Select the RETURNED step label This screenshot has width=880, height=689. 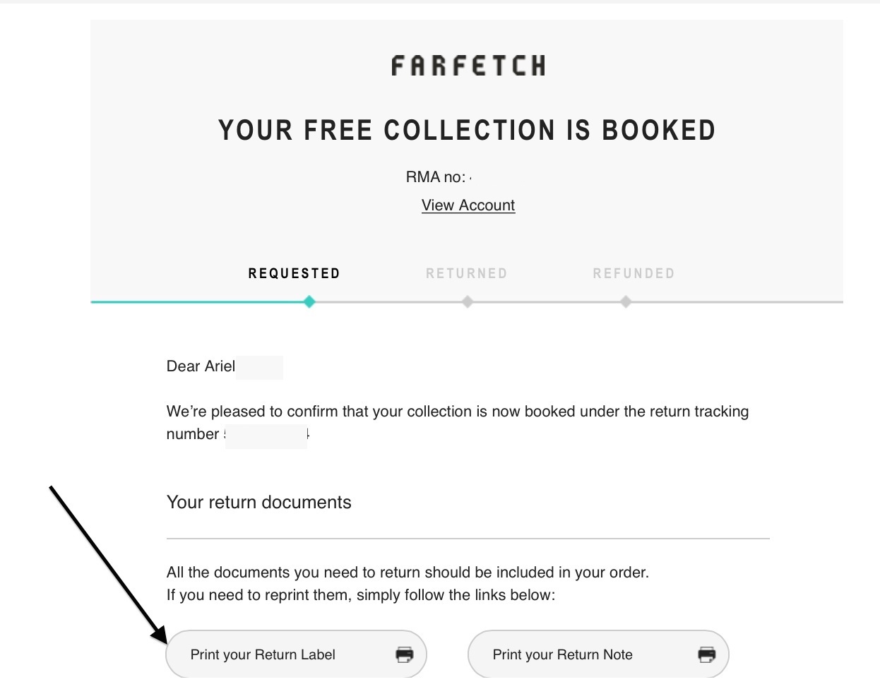pyautogui.click(x=468, y=274)
